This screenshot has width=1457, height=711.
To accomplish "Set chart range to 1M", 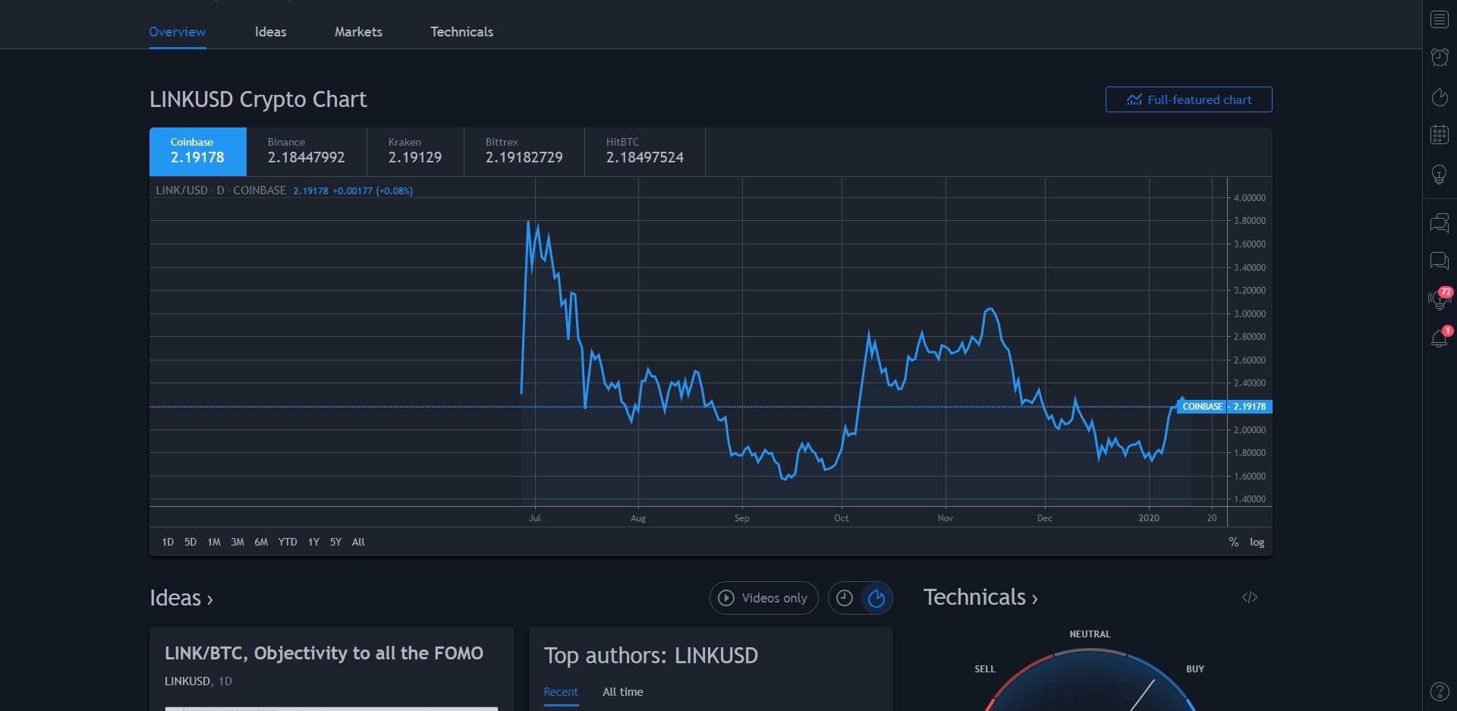I will [x=214, y=542].
